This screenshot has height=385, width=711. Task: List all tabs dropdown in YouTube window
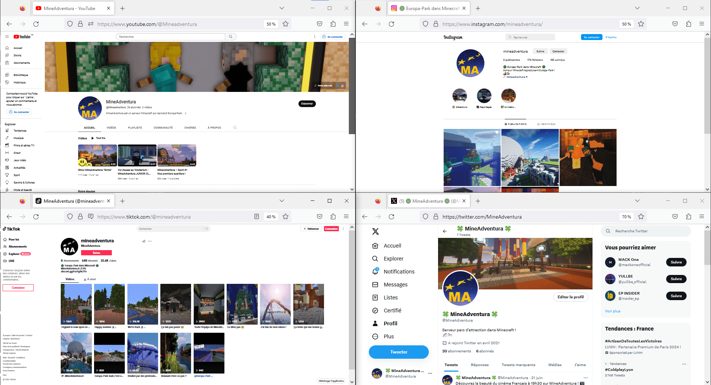[282, 8]
